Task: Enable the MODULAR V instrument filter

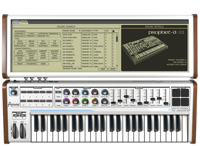Action: 20,36
